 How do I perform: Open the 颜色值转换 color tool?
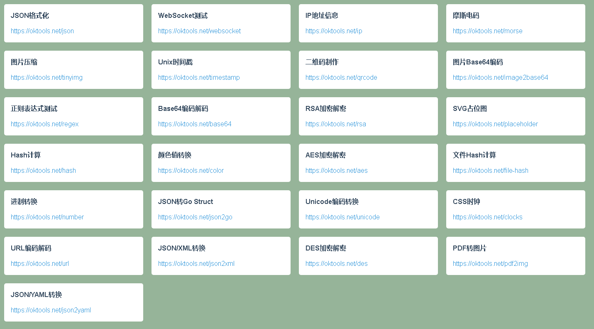click(x=191, y=170)
